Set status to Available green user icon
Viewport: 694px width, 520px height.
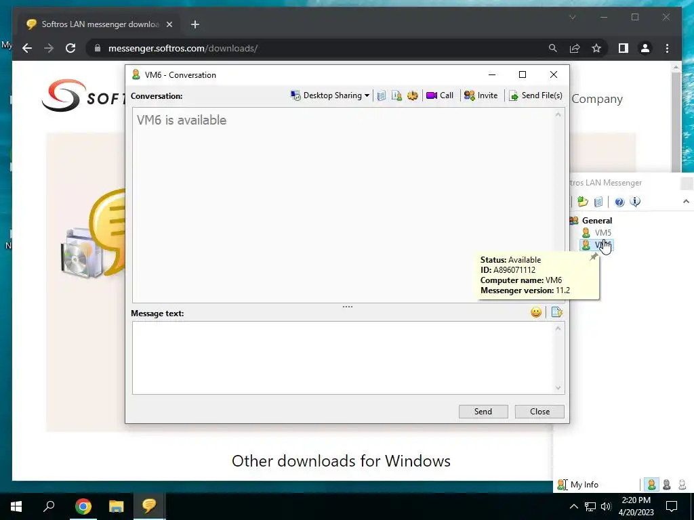coord(651,485)
